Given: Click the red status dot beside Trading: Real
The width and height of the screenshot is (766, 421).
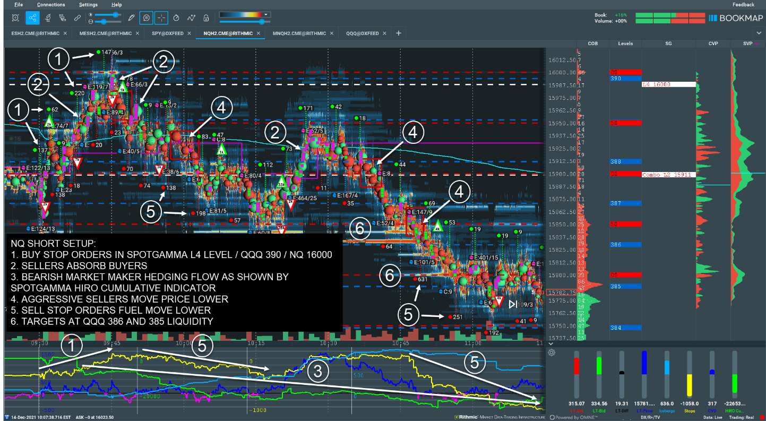Looking at the screenshot, I should pyautogui.click(x=761, y=417).
